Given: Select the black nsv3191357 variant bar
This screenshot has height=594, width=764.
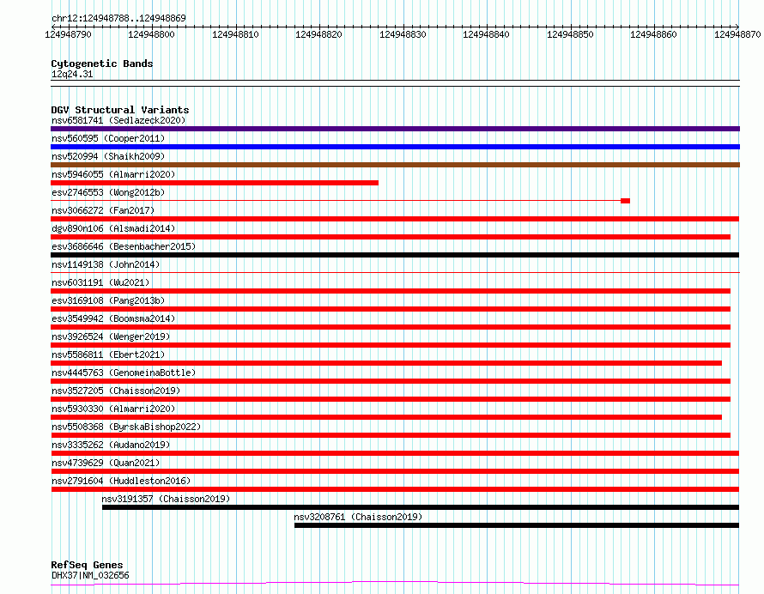Looking at the screenshot, I should point(421,507).
